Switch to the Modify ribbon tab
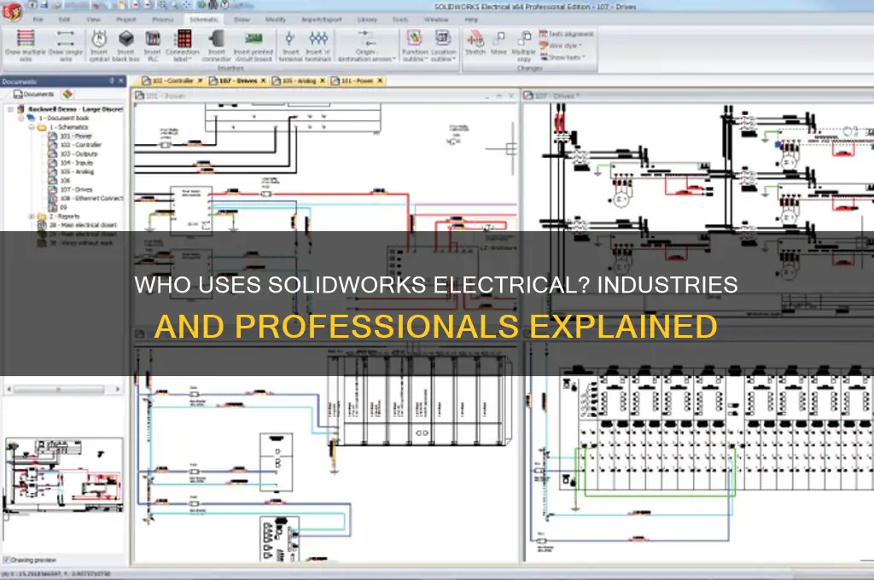Viewport: 874px width, 580px height. (276, 20)
